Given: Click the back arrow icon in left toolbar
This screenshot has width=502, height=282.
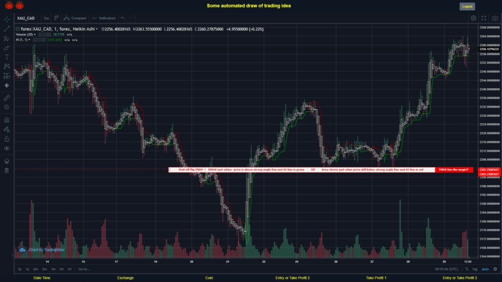Looking at the screenshot, I should pyautogui.click(x=7, y=85).
